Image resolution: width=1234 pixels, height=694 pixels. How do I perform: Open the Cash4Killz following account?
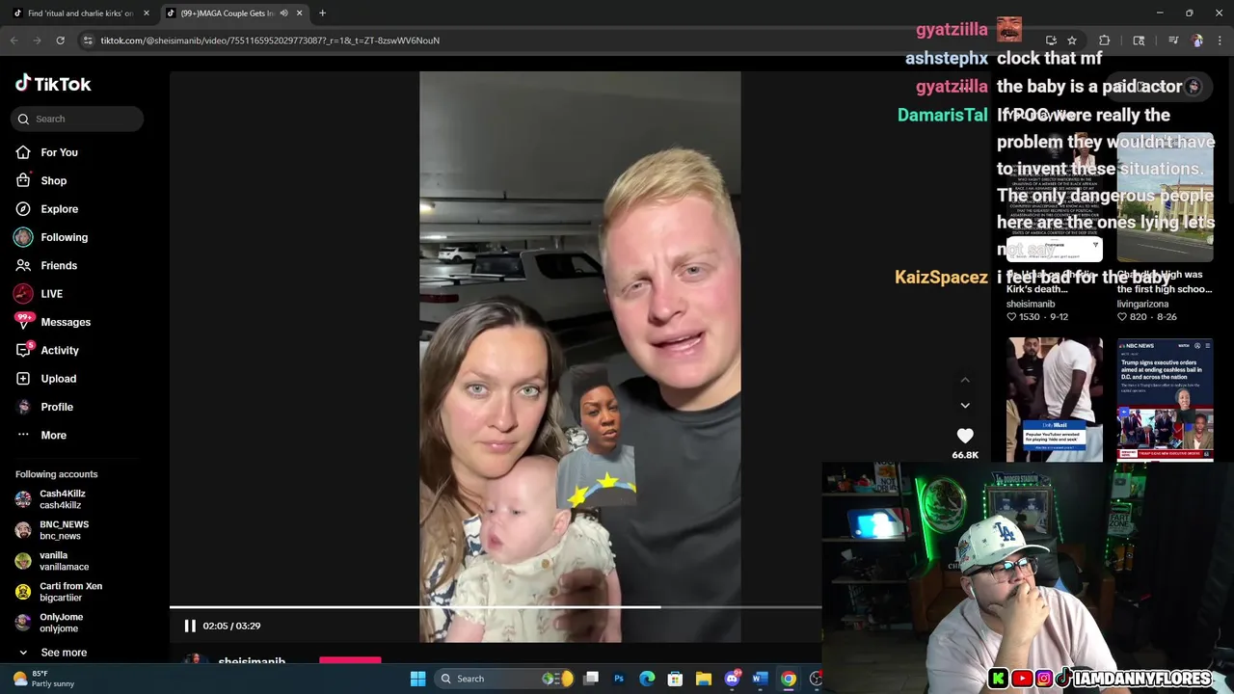[x=63, y=499]
